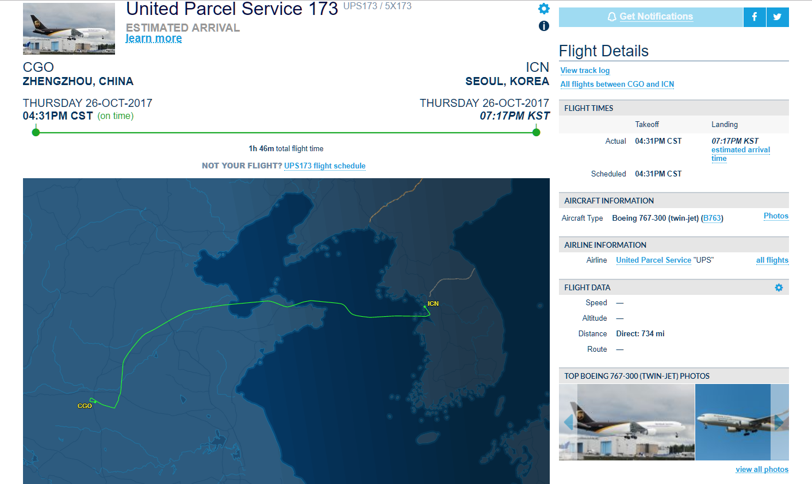Share flight via Facebook icon
This screenshot has height=484, width=812.
tap(754, 17)
